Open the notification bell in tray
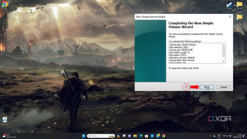 click(244, 136)
